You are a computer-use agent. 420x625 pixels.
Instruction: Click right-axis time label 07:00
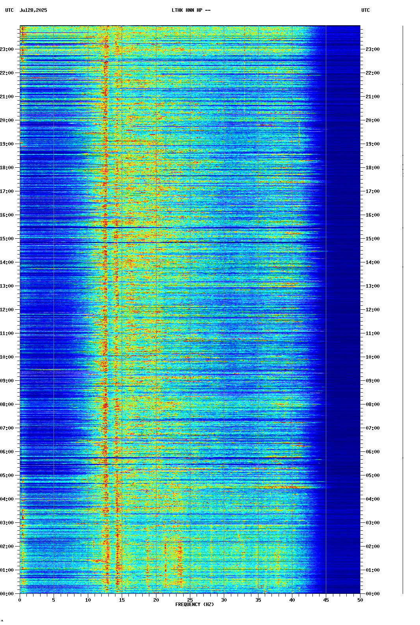(x=373, y=428)
